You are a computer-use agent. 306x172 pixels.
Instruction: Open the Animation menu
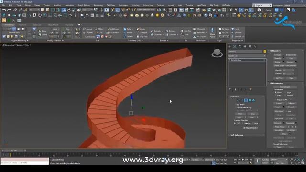tap(69, 5)
